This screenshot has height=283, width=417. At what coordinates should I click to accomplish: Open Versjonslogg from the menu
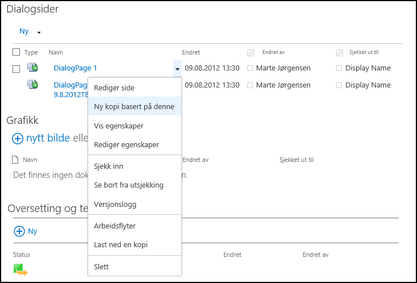pyautogui.click(x=134, y=204)
